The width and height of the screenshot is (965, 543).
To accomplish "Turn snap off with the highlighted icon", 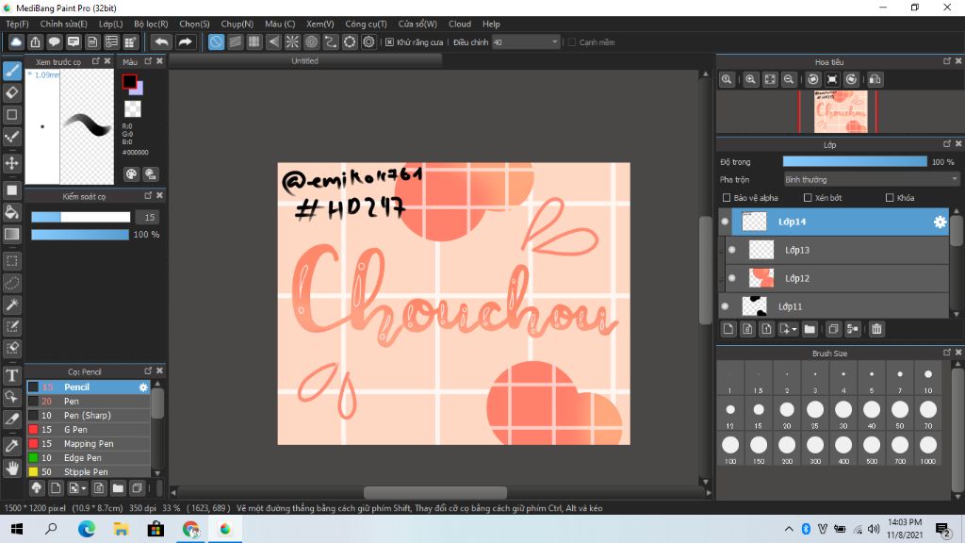I will pos(216,41).
